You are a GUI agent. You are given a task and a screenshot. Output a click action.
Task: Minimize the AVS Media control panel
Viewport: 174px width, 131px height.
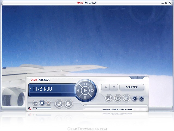click(x=135, y=78)
